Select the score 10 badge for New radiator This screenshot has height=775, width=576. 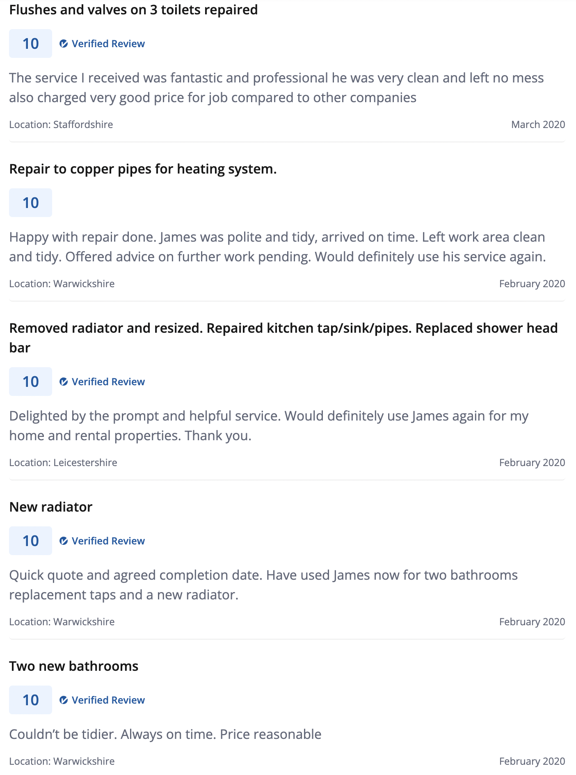pyautogui.click(x=31, y=541)
